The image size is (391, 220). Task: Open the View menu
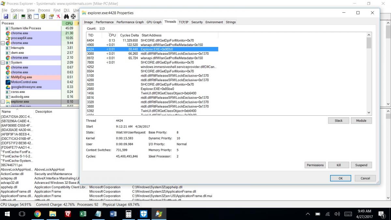tap(31, 10)
